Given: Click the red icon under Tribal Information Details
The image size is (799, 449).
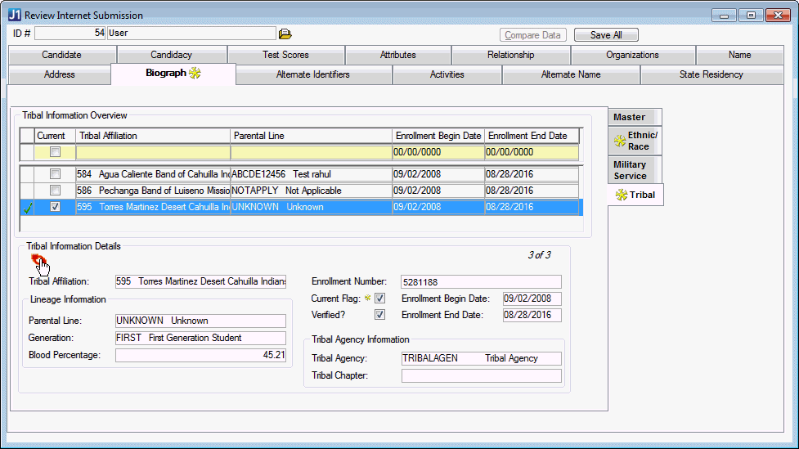Looking at the screenshot, I should coord(37,260).
